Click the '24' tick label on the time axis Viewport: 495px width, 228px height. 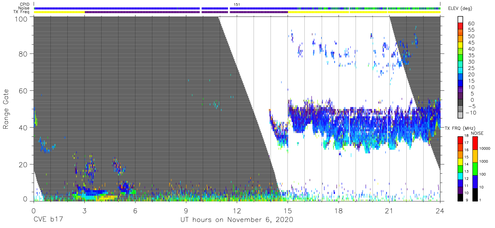click(x=440, y=210)
